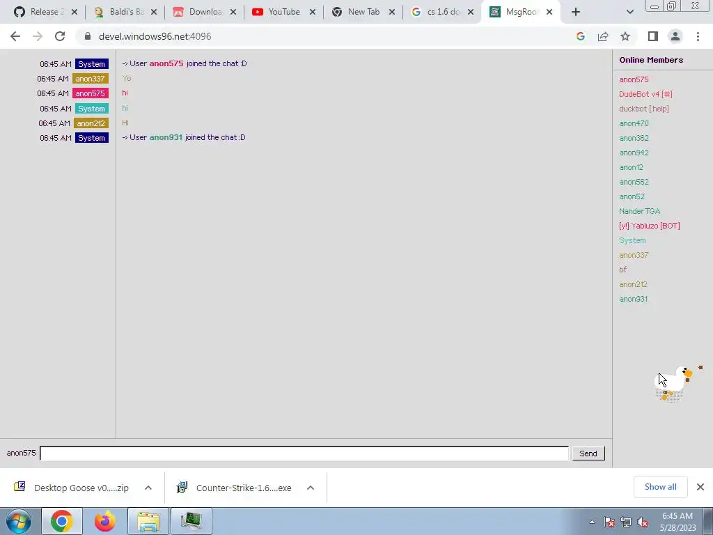
Task: Reload the page with the refresh icon
Action: click(x=60, y=36)
